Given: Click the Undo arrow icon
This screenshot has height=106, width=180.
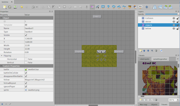Looking at the screenshot, I should tap(21, 7).
